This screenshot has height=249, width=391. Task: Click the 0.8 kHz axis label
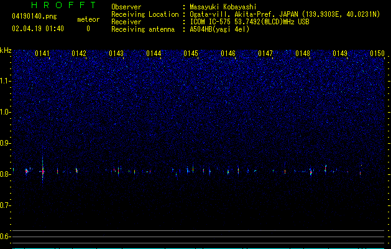[4, 174]
